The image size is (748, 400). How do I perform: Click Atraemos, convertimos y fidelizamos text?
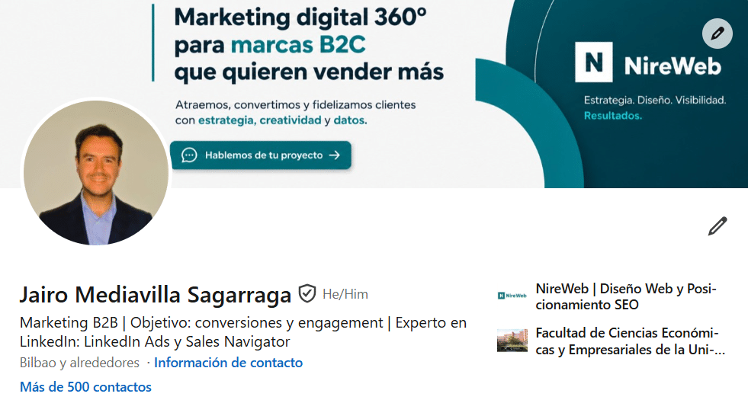coord(295,105)
